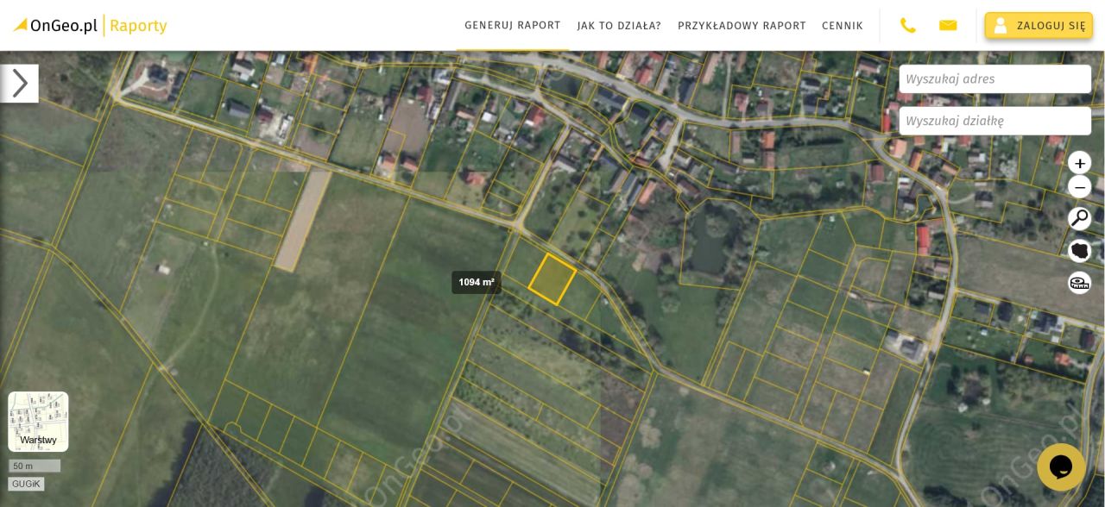Open the chat support bubble
The width and height of the screenshot is (1105, 507).
[1061, 467]
